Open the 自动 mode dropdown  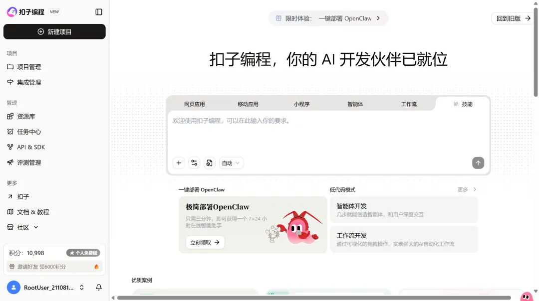coord(231,163)
